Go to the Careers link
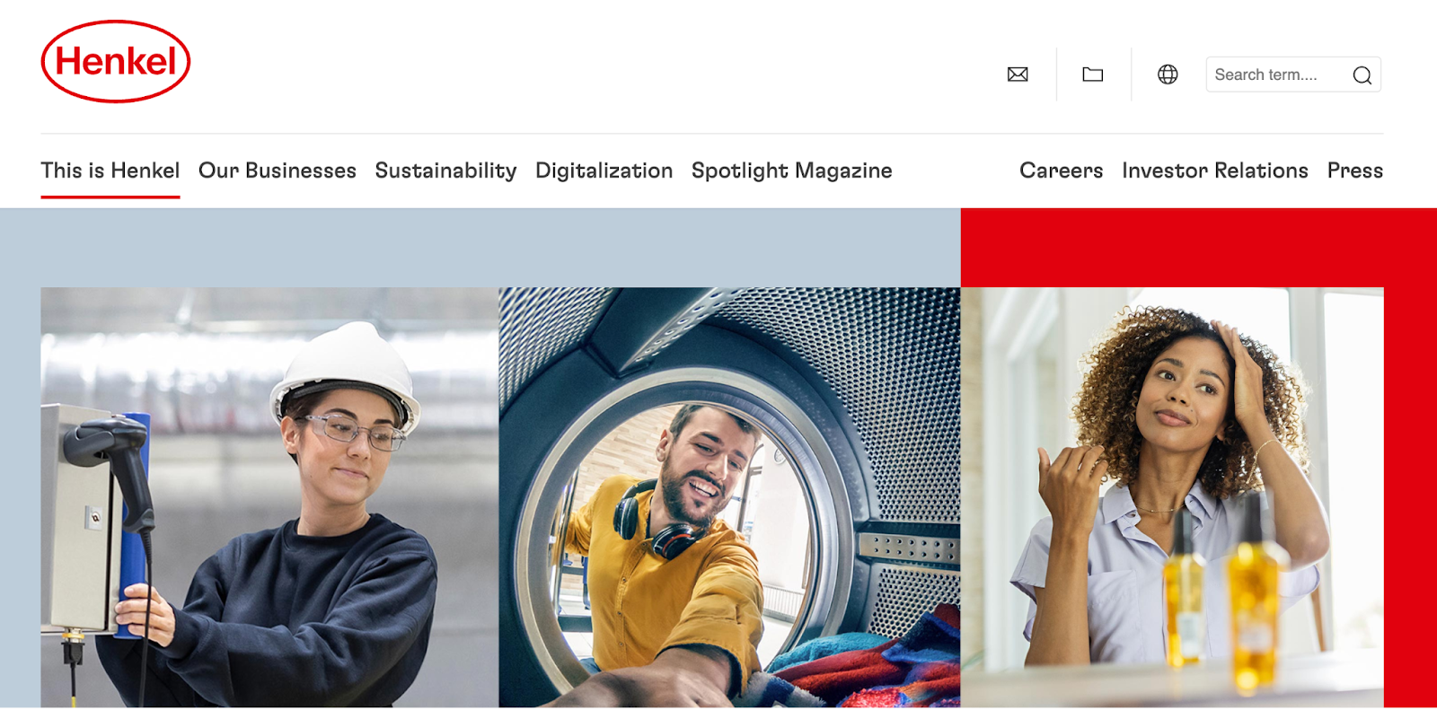Viewport: 1437px width, 710px height. coord(1061,171)
